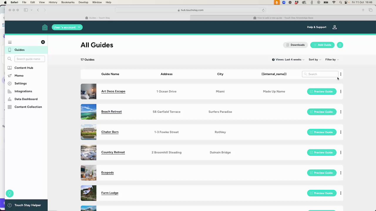Toggle the hamburger sidebar menu
376x211 pixels.
pos(10,42)
